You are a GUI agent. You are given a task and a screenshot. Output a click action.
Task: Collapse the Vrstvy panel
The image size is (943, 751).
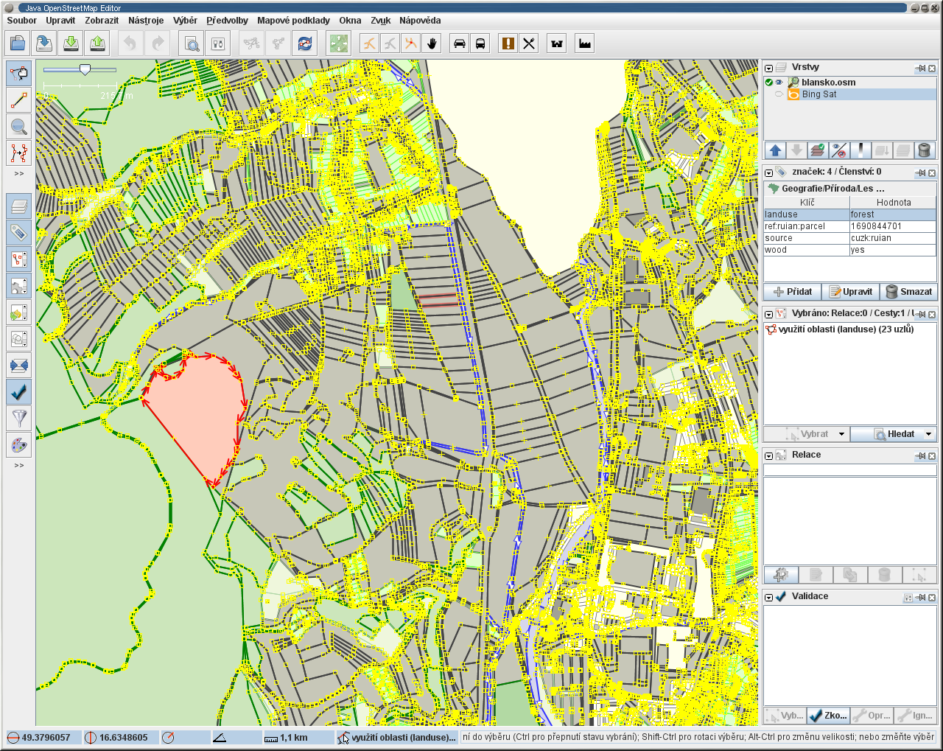pos(769,68)
